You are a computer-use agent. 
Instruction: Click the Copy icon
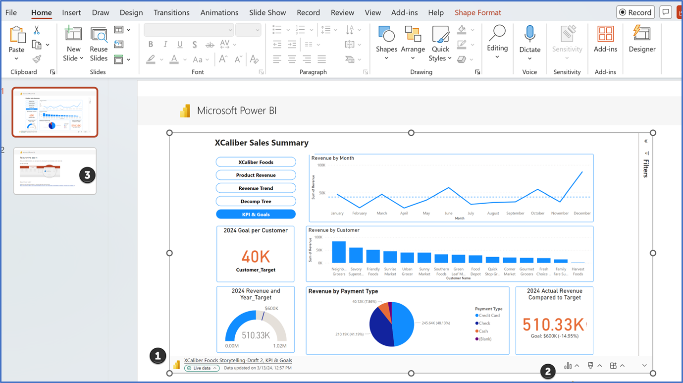click(x=37, y=45)
